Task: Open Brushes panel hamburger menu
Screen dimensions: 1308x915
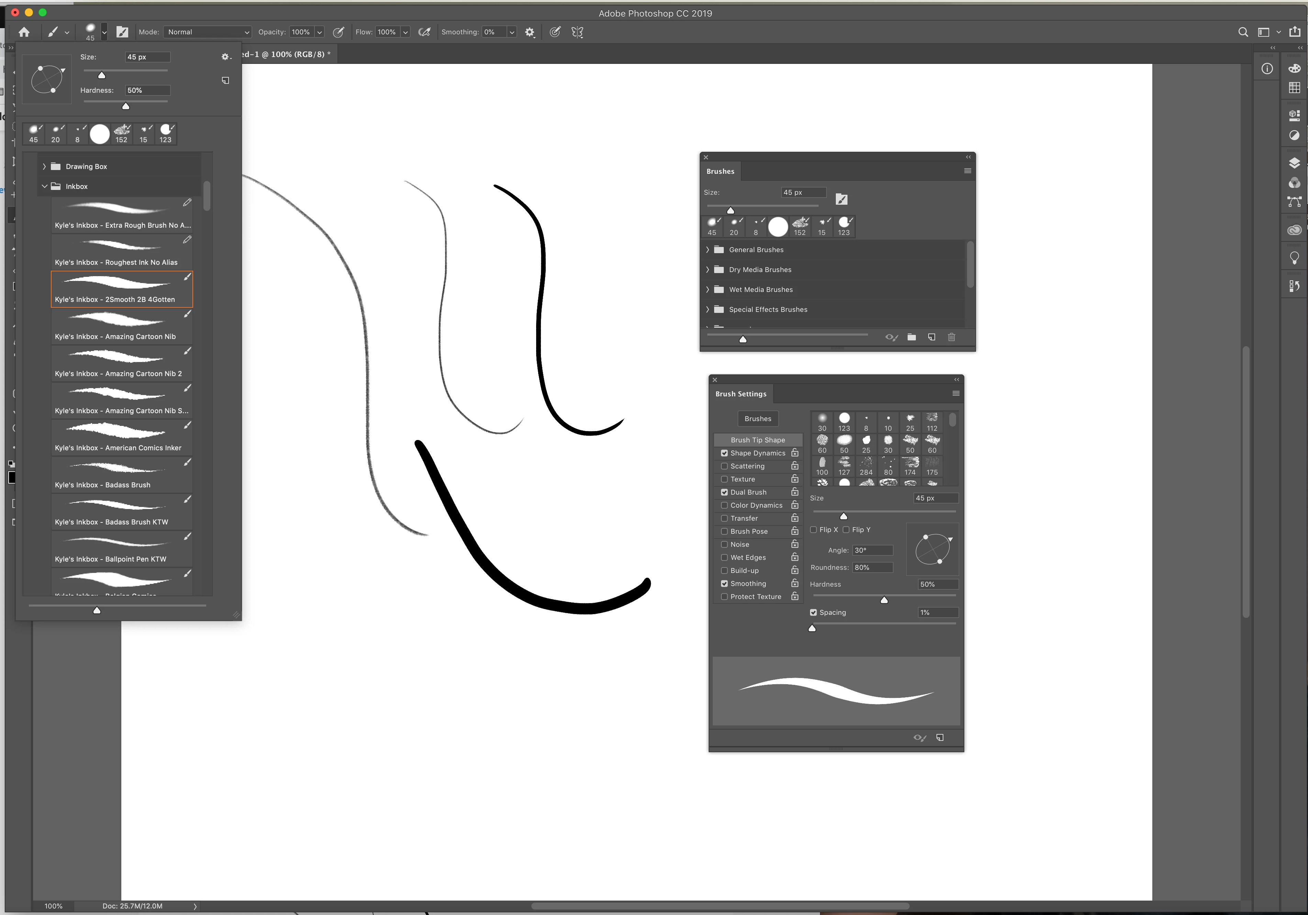Action: point(967,171)
